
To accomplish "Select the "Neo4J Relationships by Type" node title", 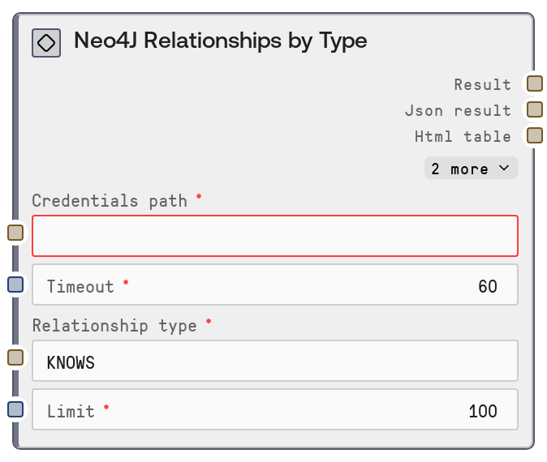I will [x=220, y=41].
